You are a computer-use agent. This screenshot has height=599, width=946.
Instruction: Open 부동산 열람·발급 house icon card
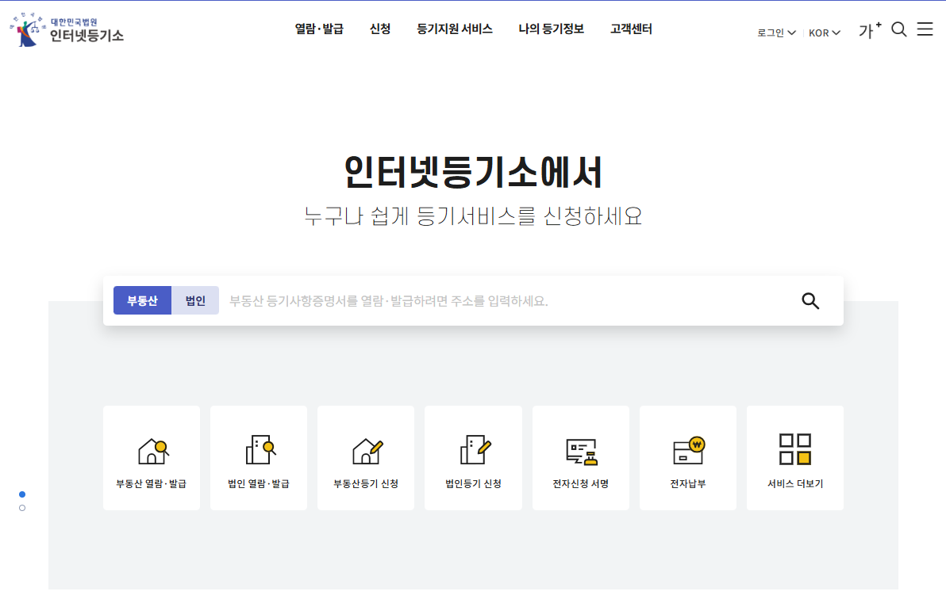click(152, 458)
